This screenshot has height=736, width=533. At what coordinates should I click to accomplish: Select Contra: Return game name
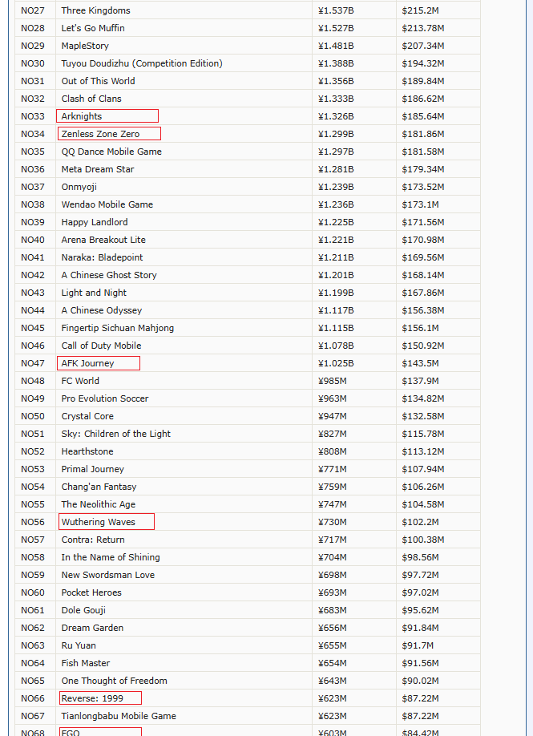coord(93,540)
